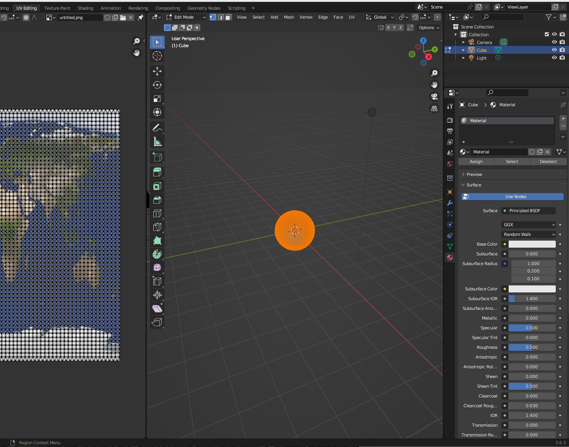This screenshot has height=447, width=569.
Task: Select the Move tool
Action: (157, 71)
